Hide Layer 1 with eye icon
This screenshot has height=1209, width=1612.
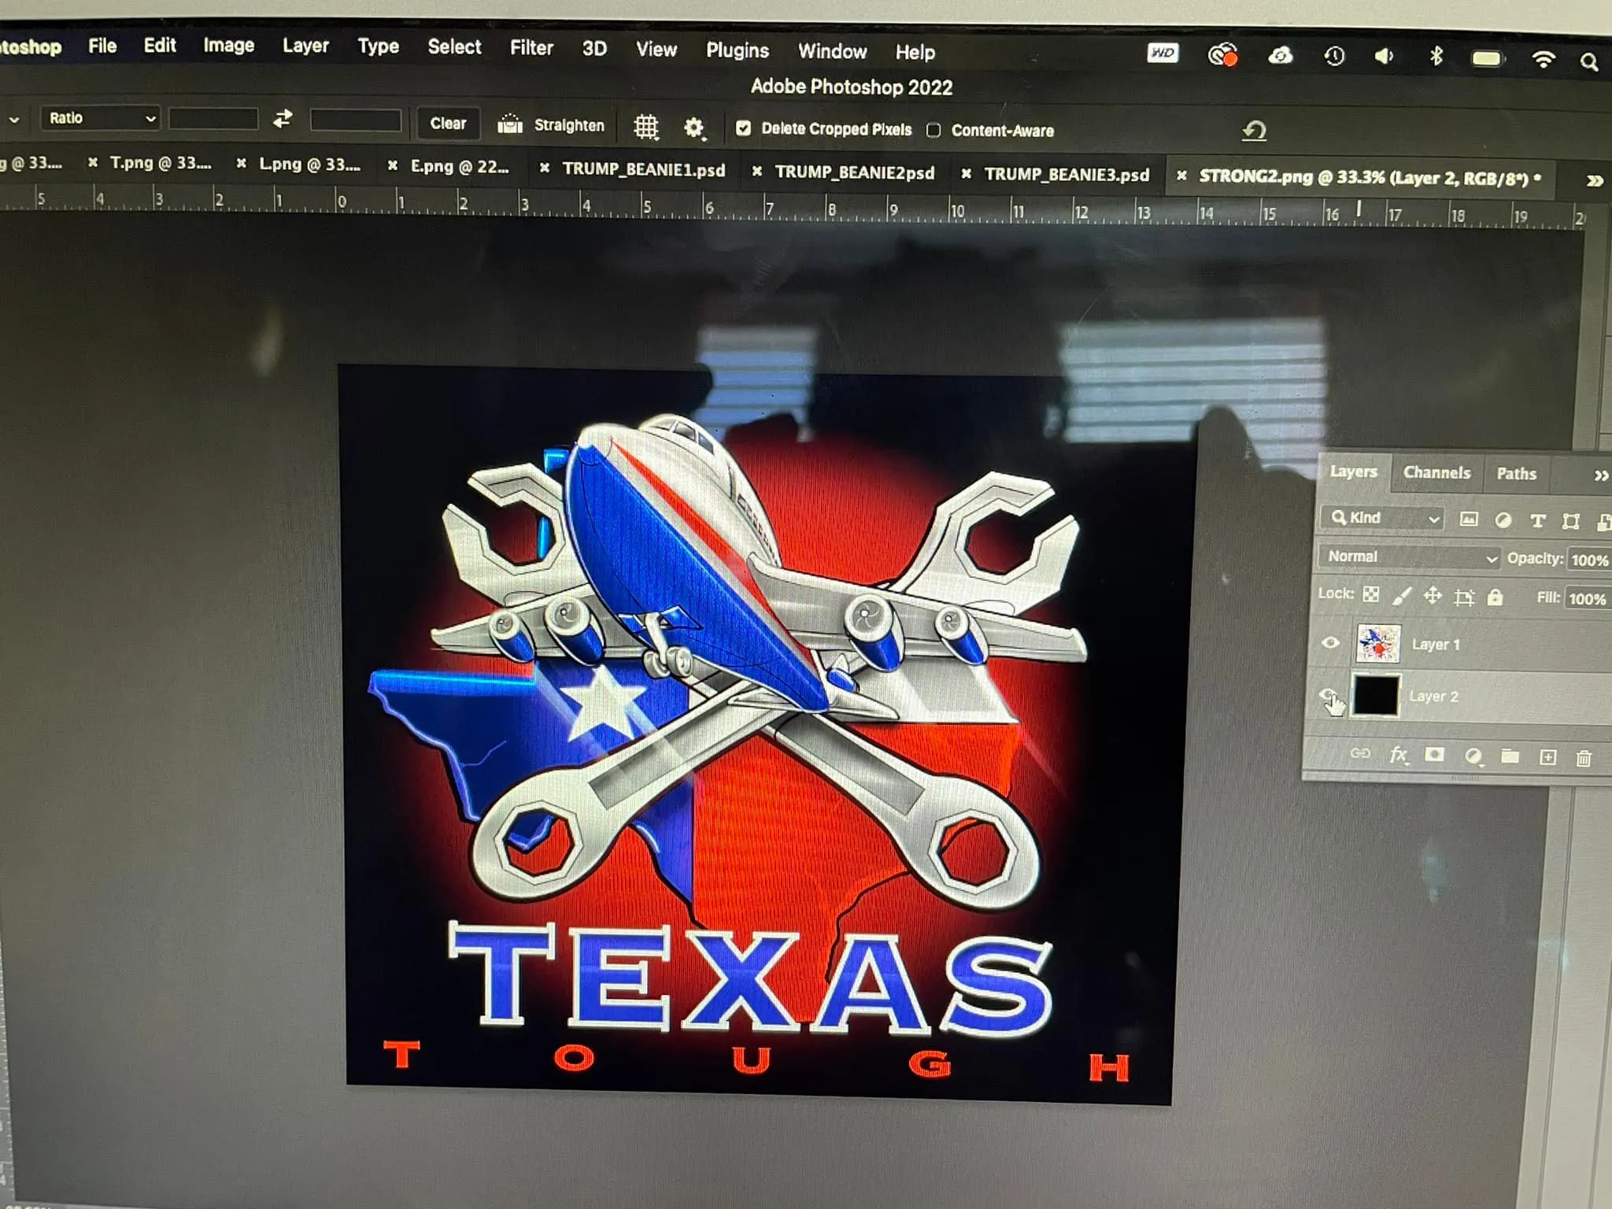(1330, 643)
